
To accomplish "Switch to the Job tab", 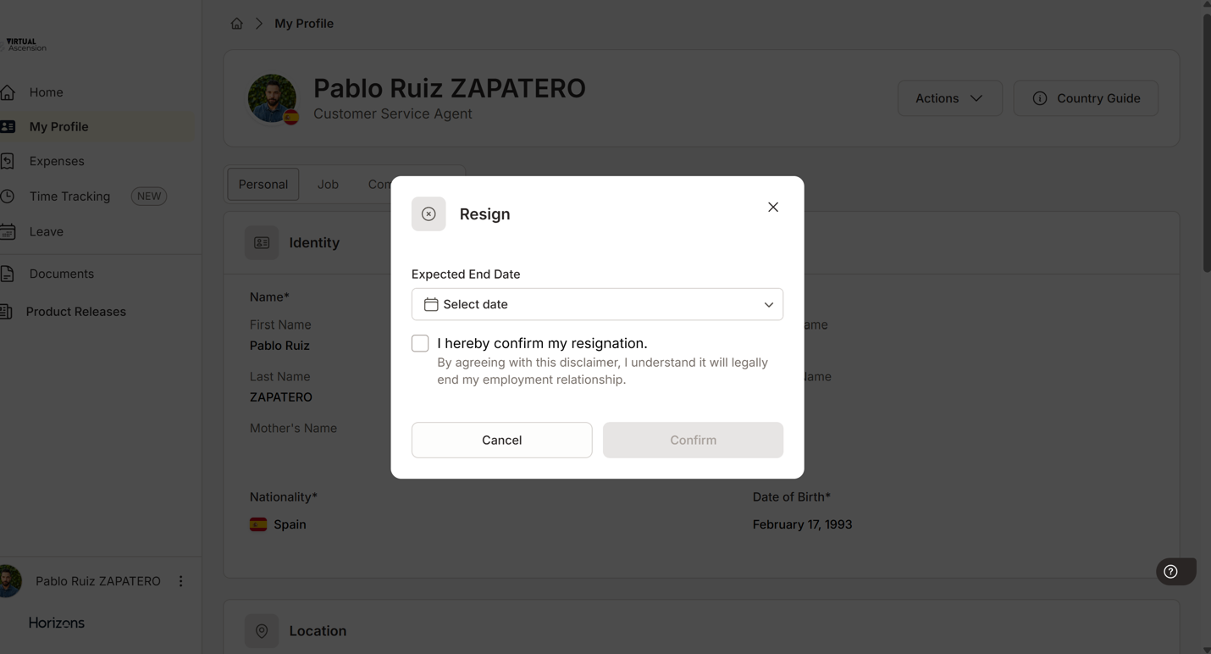I will tap(328, 185).
